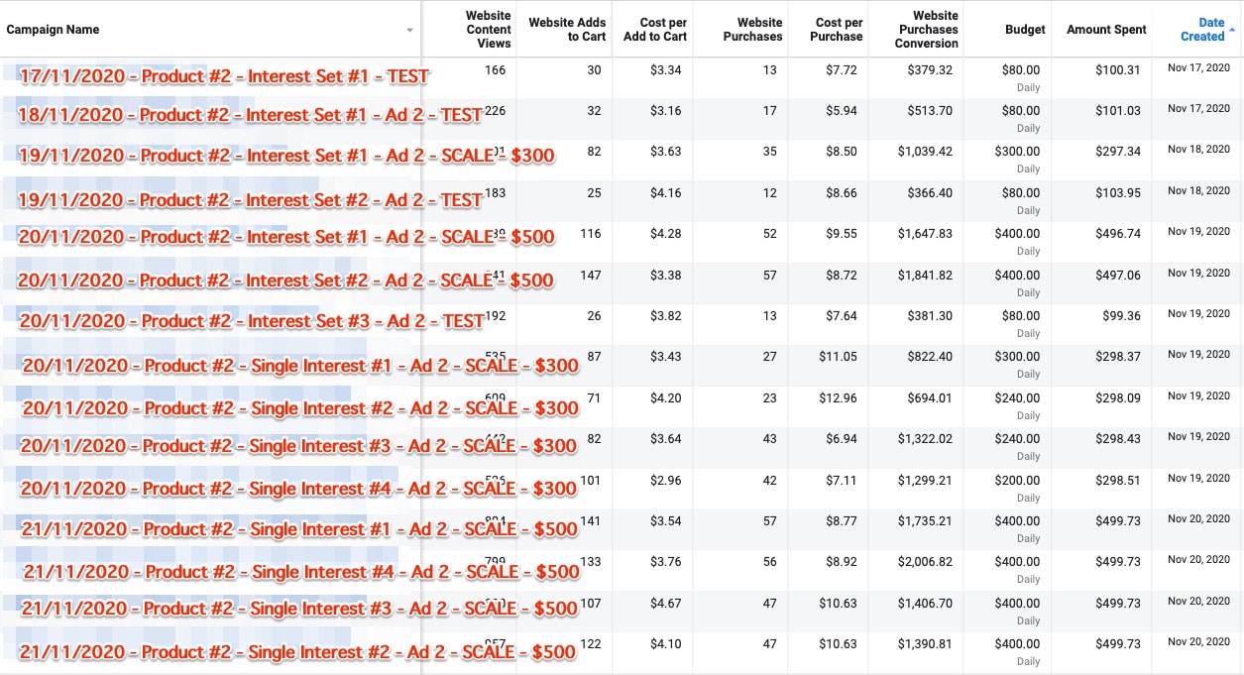Open the 18/11/2020 Interest Set #1 Ad 2 TEST campaign
Screen dimensions: 1244x675
coord(250,115)
